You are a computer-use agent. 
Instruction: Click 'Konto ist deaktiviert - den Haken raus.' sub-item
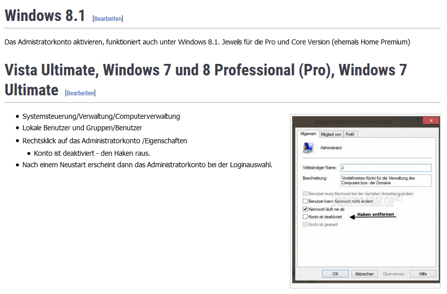click(92, 153)
